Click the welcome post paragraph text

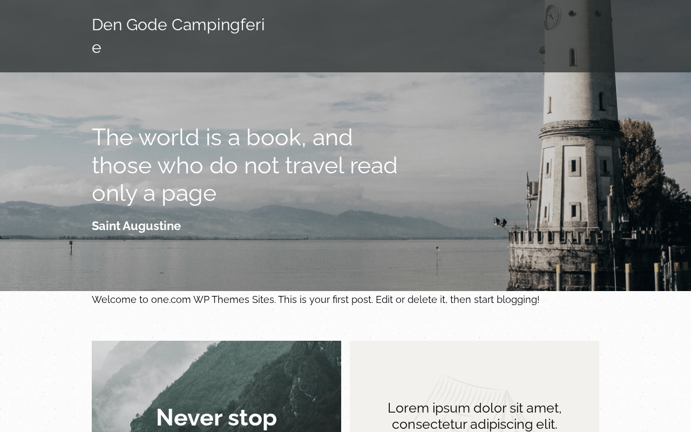pyautogui.click(x=315, y=299)
